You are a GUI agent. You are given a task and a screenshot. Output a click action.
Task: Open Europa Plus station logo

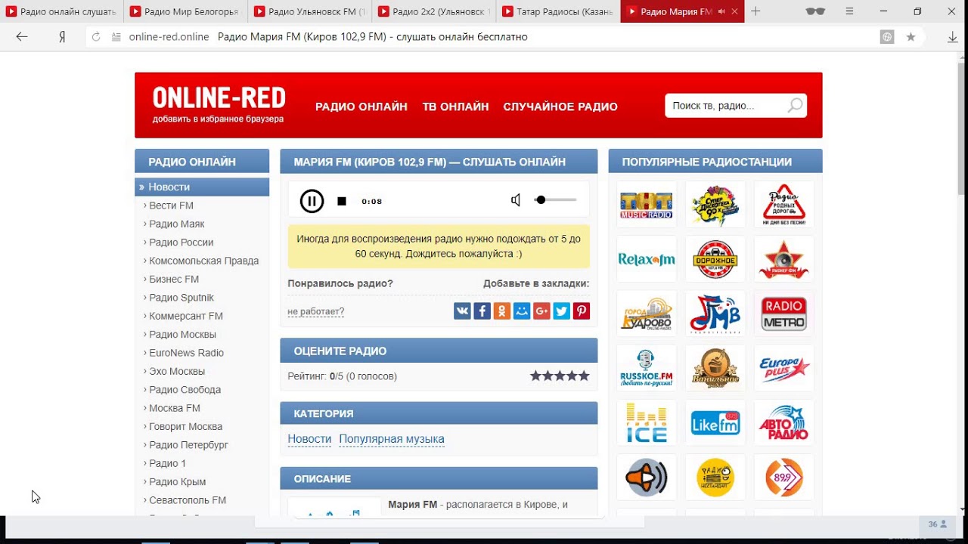click(784, 368)
